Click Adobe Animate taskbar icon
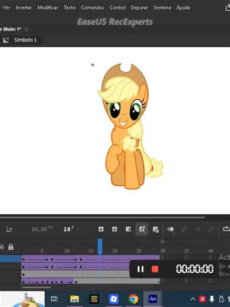Image resolution: width=230 pixels, height=307 pixels. coord(153,299)
